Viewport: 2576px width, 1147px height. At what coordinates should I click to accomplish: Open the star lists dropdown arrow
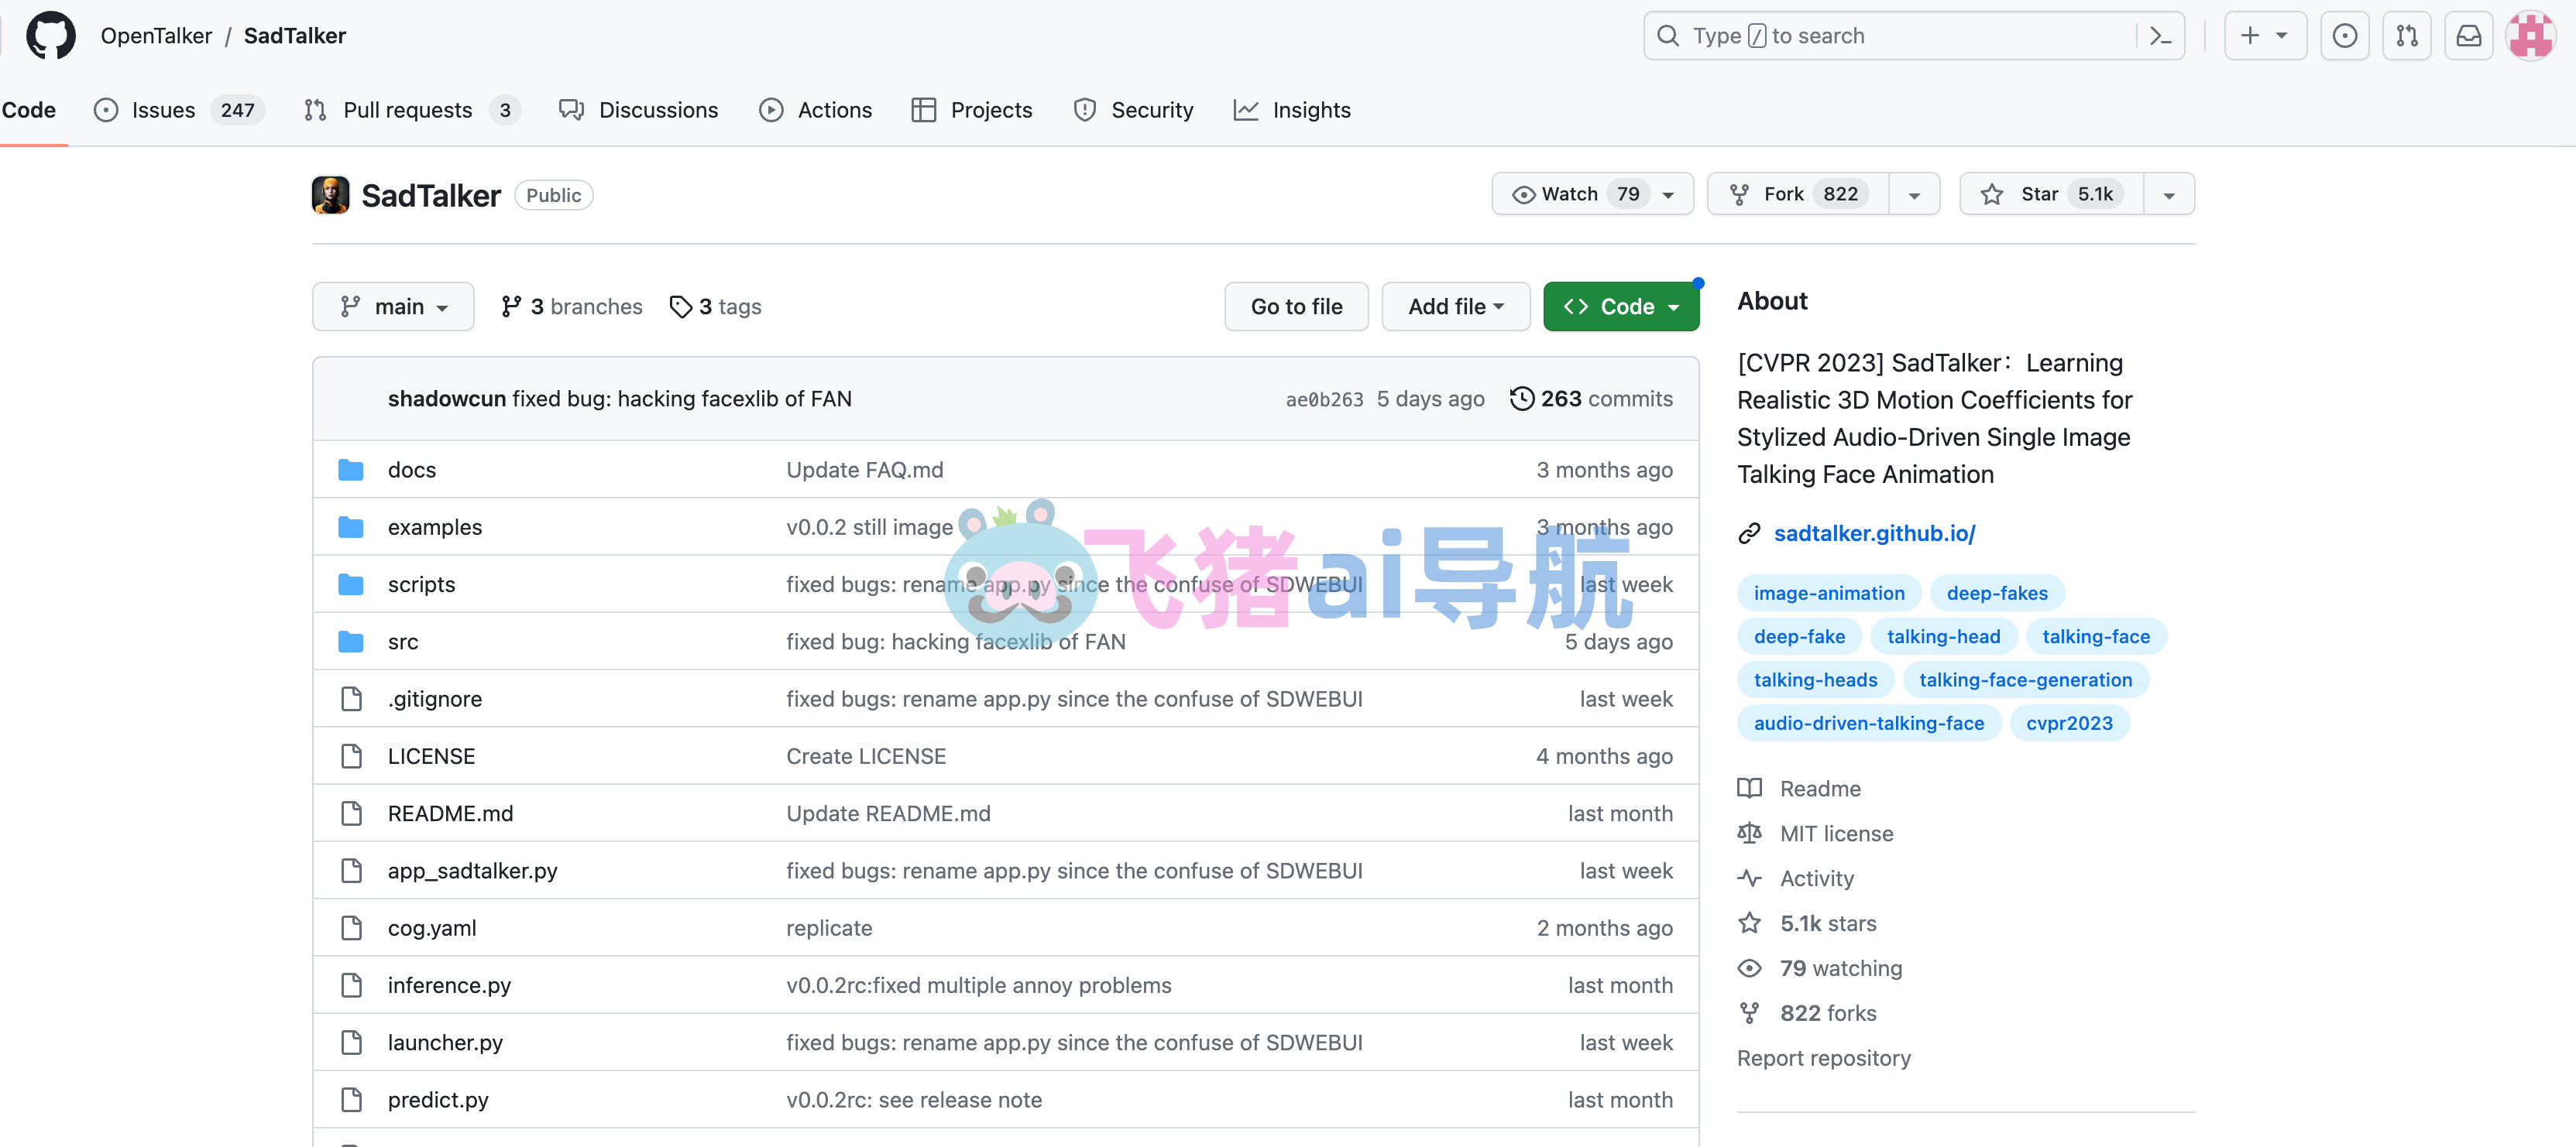tap(2168, 195)
